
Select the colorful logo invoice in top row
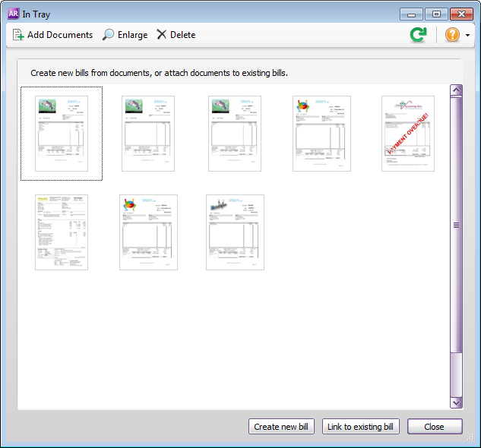pyautogui.click(x=321, y=134)
